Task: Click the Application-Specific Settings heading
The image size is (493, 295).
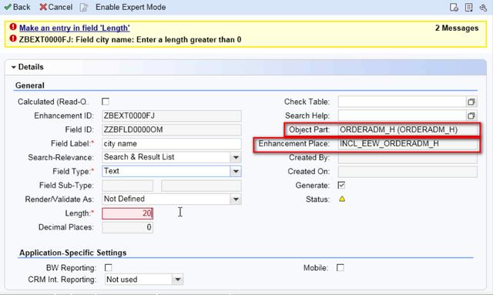Action: pos(73,253)
